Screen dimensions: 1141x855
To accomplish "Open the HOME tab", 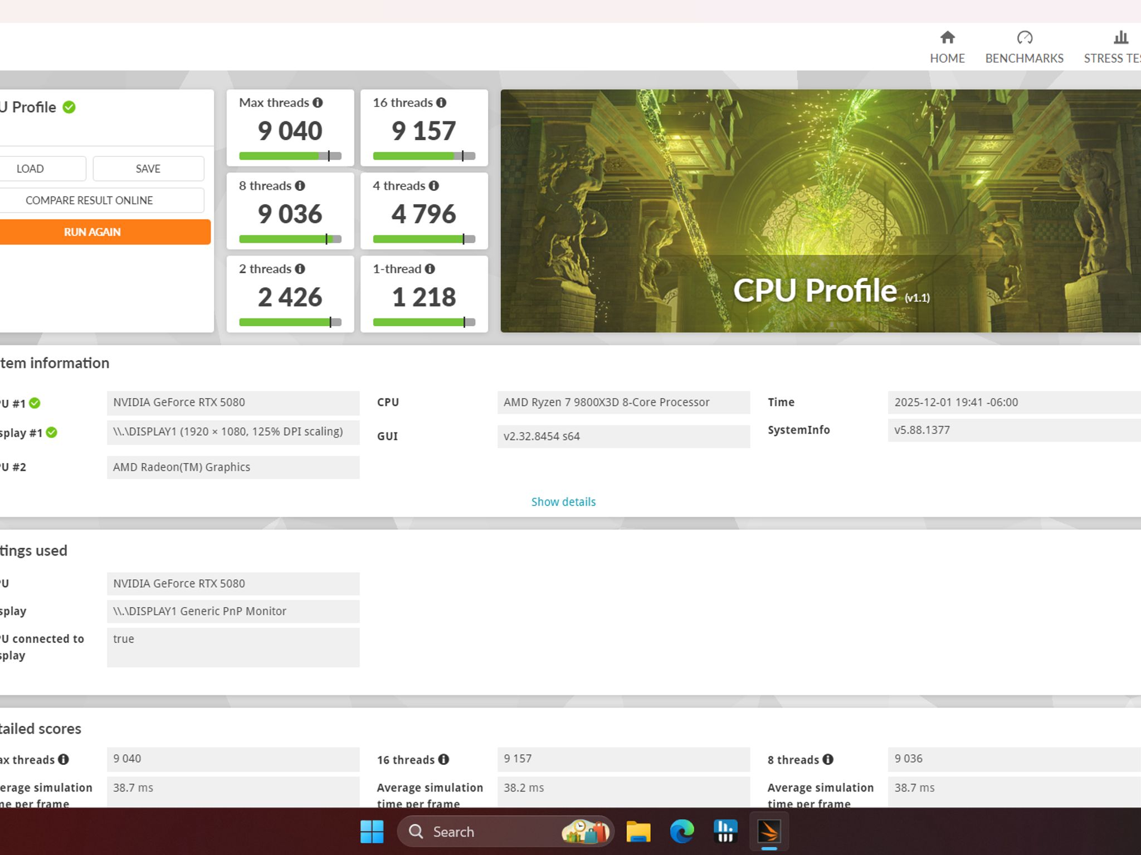I will [x=947, y=47].
